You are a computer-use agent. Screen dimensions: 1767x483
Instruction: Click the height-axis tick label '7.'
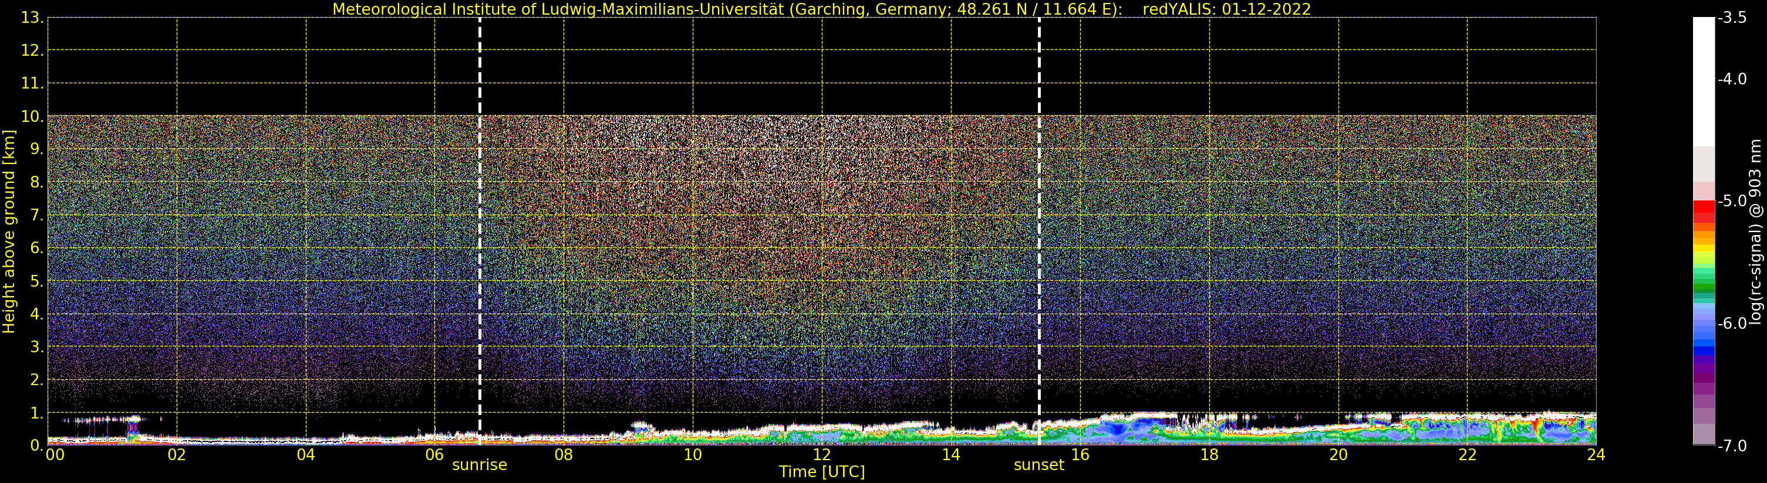[x=37, y=215]
